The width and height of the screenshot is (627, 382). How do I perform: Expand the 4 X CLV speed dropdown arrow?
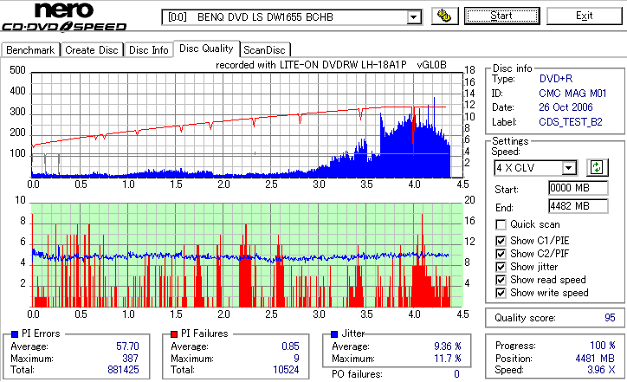[568, 167]
